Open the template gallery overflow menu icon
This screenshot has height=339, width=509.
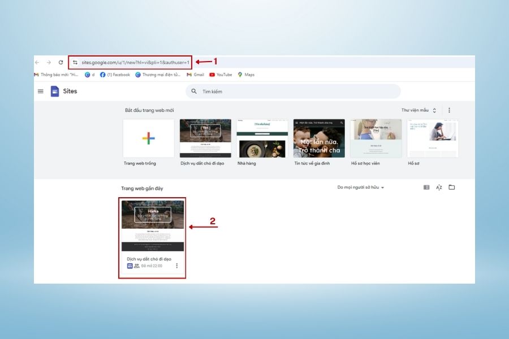pos(449,110)
